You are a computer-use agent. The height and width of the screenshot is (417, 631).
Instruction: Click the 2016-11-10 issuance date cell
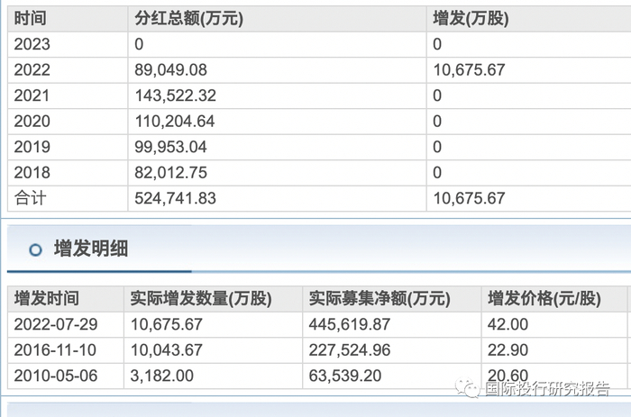[50, 349]
